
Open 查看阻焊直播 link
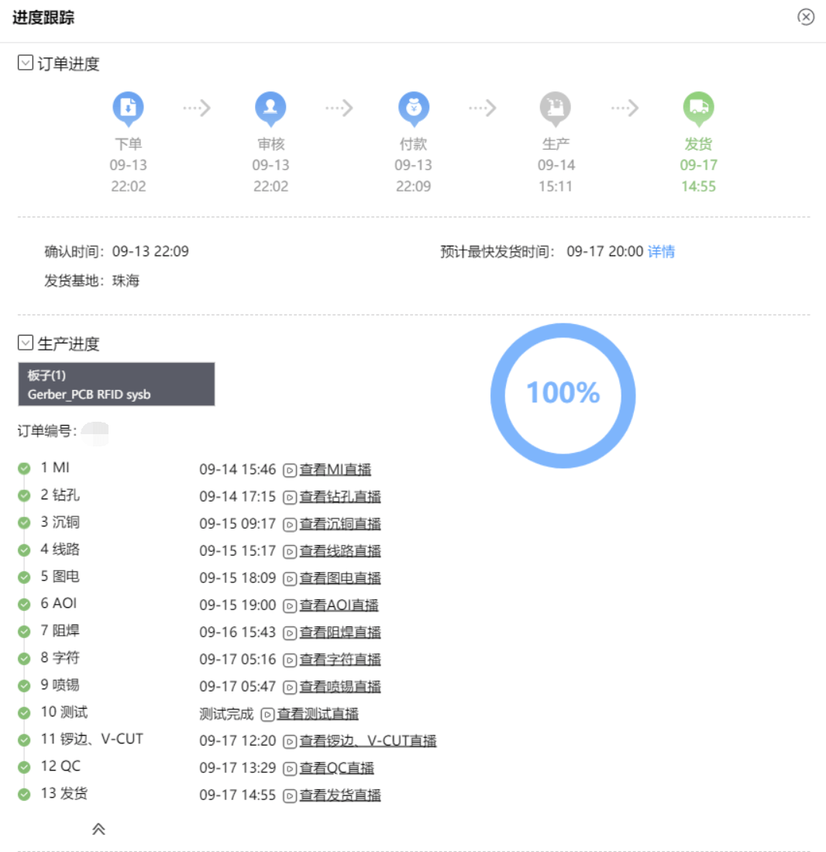point(340,633)
